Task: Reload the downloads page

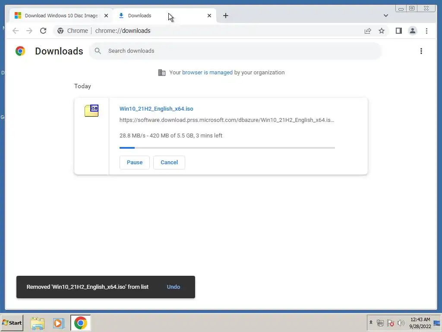Action: 43,31
